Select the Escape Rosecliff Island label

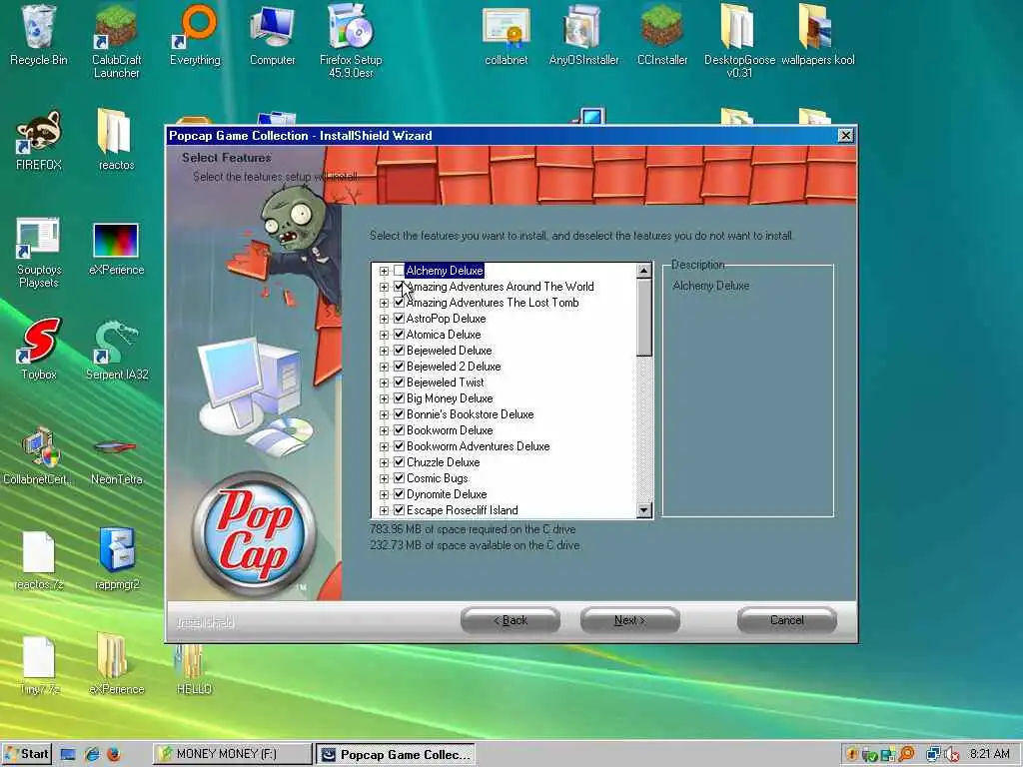[x=462, y=510]
